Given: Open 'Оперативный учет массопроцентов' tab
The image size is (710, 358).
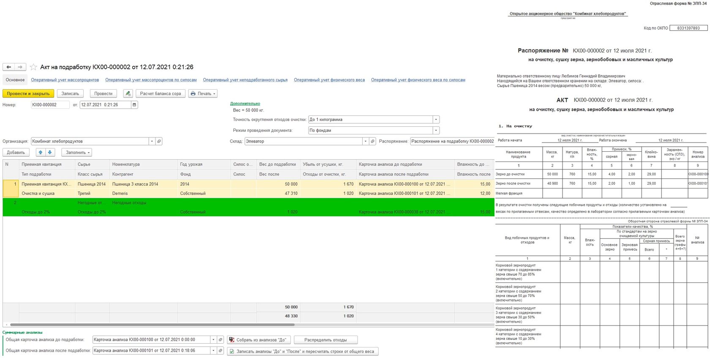Looking at the screenshot, I should pyautogui.click(x=65, y=80).
